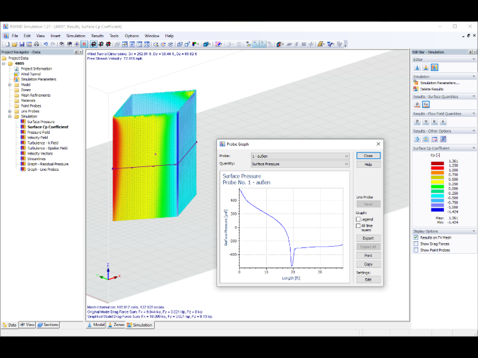Open the Simulation menu
This screenshot has height=358, width=478.
tap(75, 36)
